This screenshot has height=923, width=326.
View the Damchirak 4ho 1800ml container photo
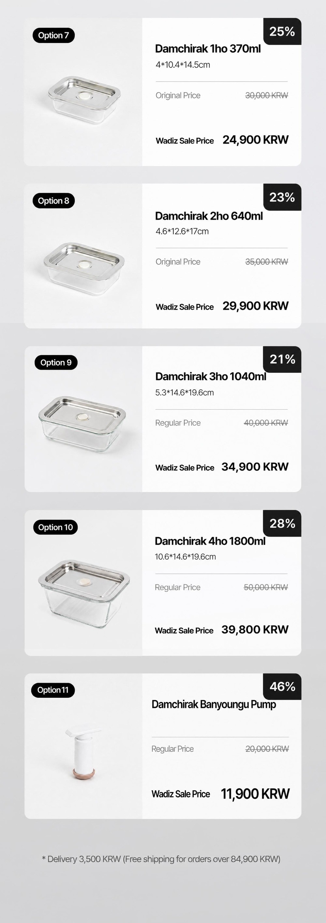[84, 594]
